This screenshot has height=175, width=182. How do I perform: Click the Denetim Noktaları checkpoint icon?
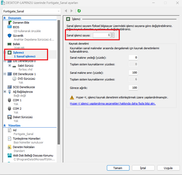tap(10, 147)
